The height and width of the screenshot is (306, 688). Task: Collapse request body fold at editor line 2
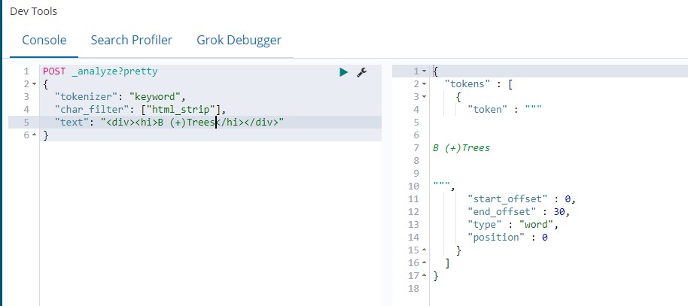pyautogui.click(x=35, y=84)
